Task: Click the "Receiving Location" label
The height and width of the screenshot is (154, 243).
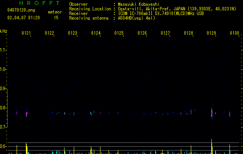Action: coord(90,9)
